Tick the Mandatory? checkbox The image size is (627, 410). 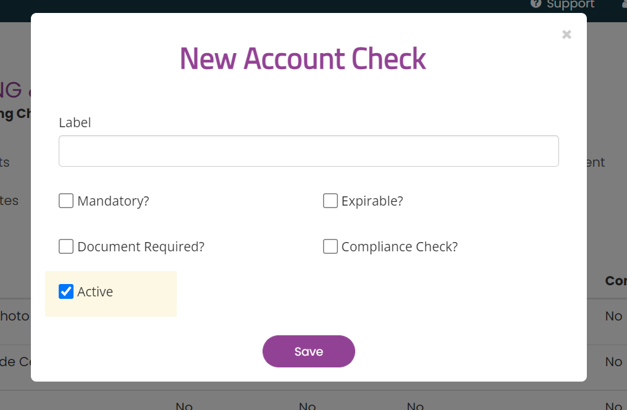coord(66,201)
